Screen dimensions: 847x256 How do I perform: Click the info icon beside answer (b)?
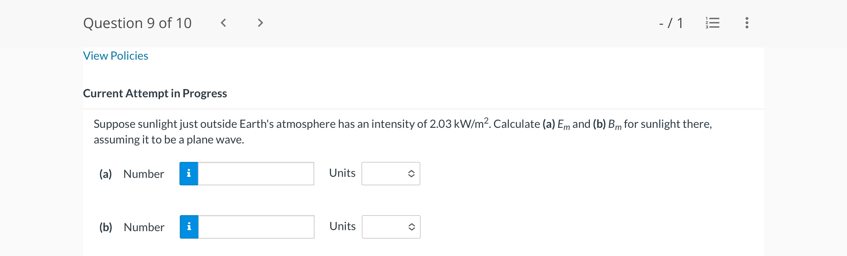click(x=189, y=227)
